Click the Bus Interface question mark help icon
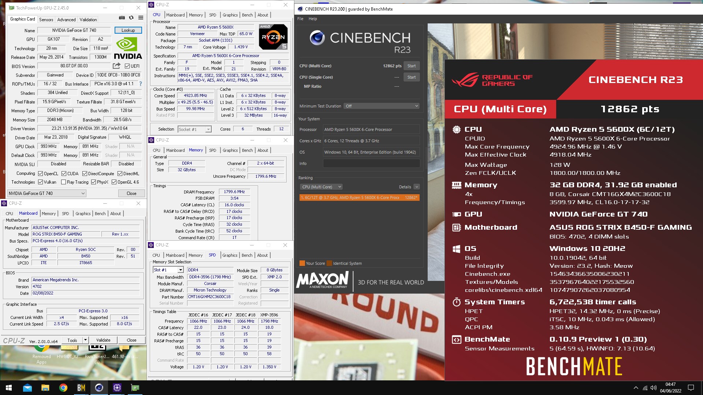The image size is (703, 395). click(141, 84)
